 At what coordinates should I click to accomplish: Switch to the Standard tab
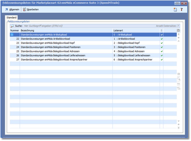tap(11, 18)
